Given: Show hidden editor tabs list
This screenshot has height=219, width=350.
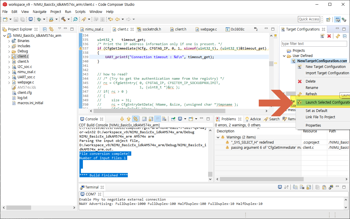Looking at the screenshot, I should click(x=256, y=29).
